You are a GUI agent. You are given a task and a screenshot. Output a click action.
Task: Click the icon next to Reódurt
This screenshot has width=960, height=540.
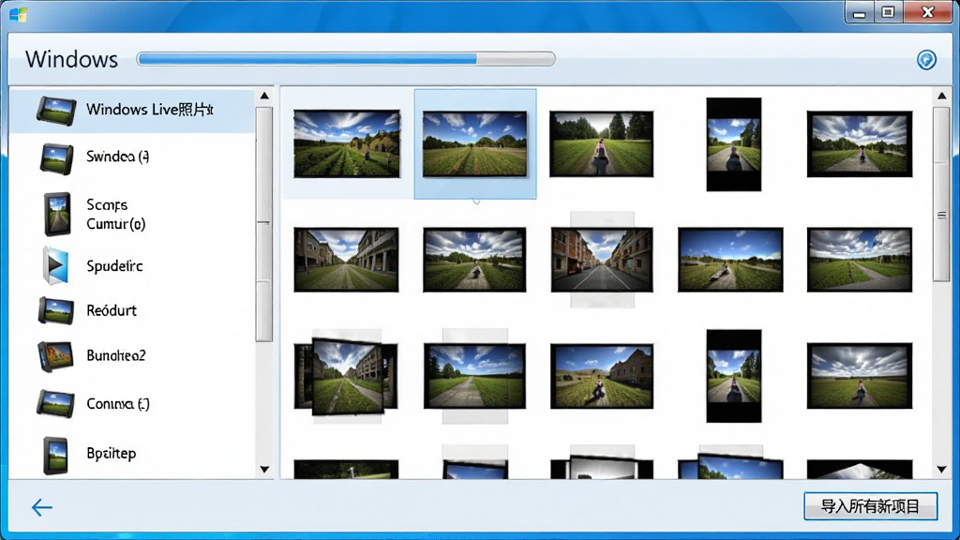coord(56,310)
